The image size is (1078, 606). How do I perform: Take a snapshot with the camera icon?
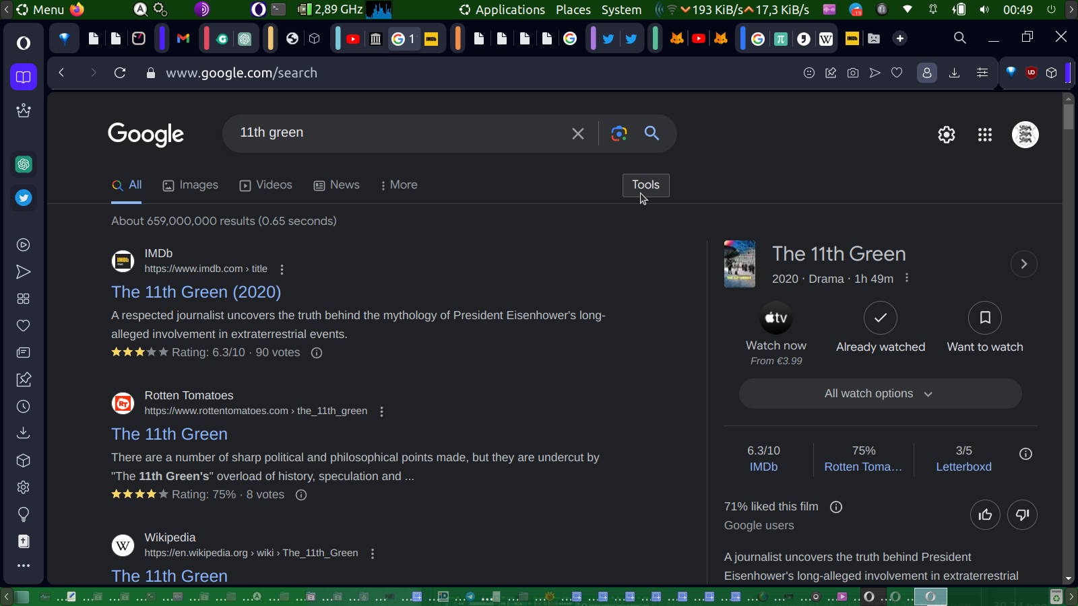853,73
